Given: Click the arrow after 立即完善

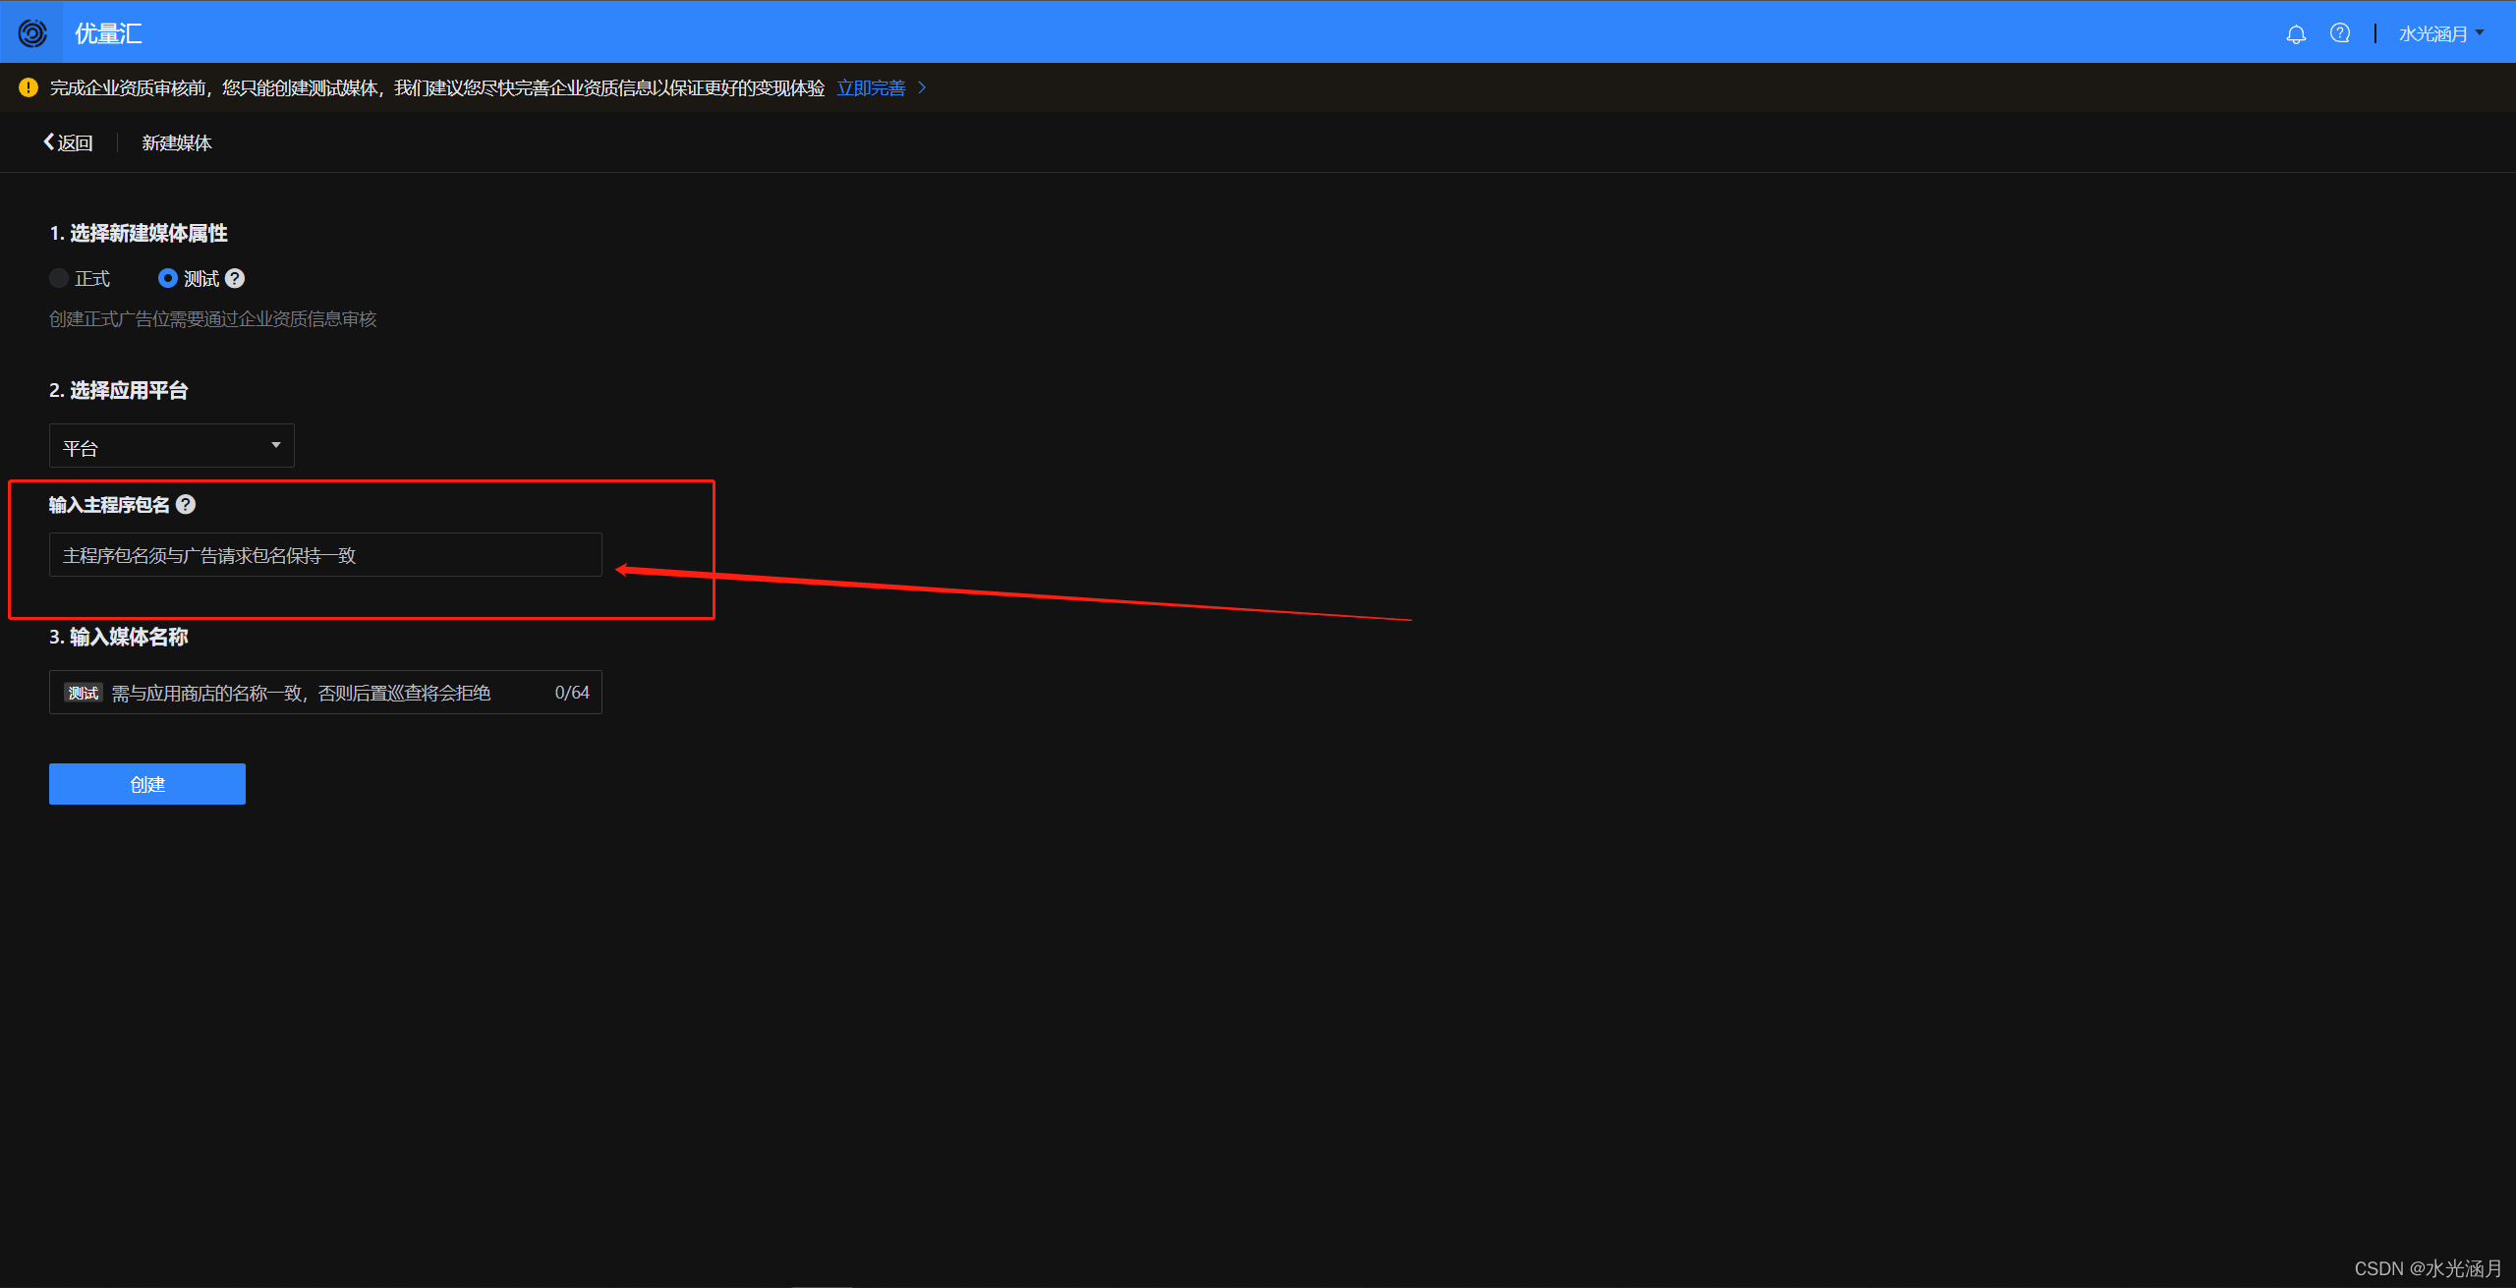Looking at the screenshot, I should pyautogui.click(x=922, y=87).
